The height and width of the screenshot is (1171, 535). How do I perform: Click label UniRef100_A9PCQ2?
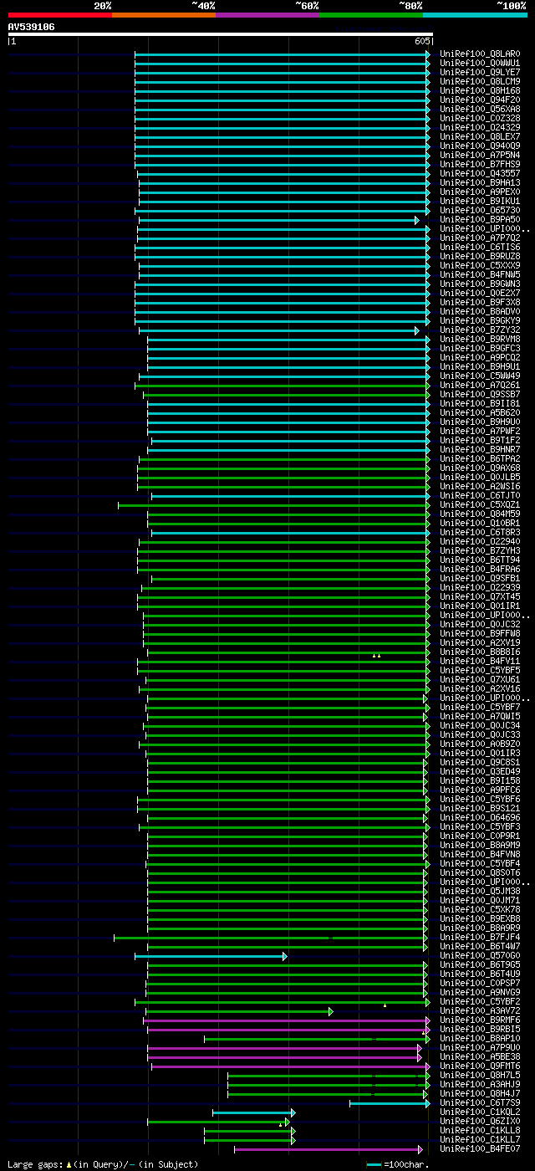(480, 358)
